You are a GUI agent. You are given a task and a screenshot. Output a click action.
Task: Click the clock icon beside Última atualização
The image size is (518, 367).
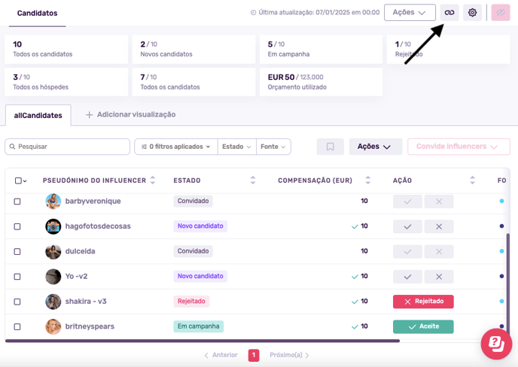tap(254, 13)
